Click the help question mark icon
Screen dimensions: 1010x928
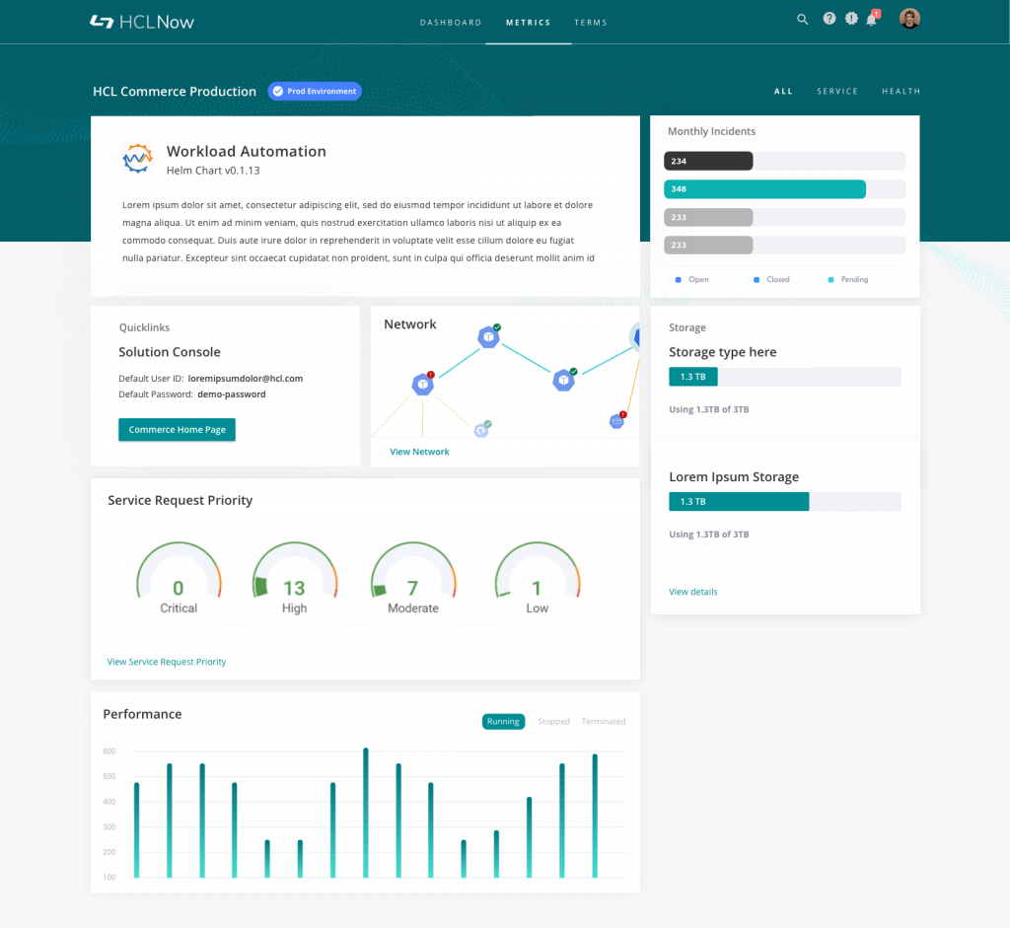pos(830,19)
